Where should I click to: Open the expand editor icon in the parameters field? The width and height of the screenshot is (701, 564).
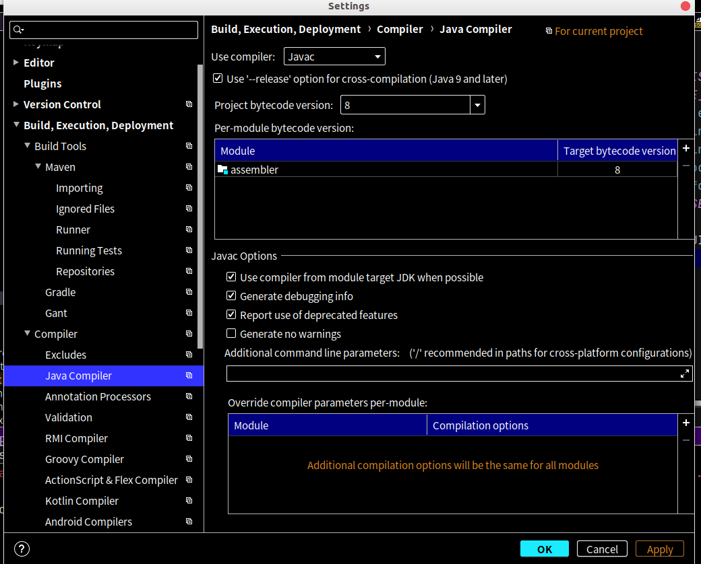(685, 373)
